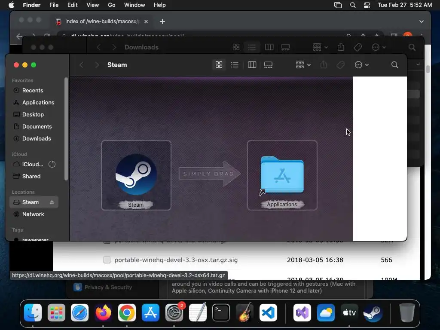Open the Group By dropdown in Steam window
This screenshot has height=330, width=440.
pos(303,65)
